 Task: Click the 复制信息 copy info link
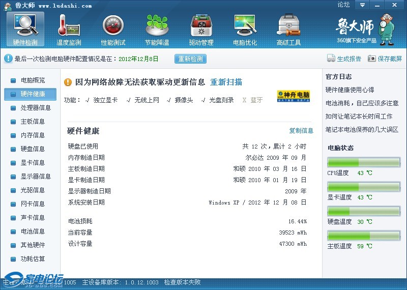(x=301, y=131)
